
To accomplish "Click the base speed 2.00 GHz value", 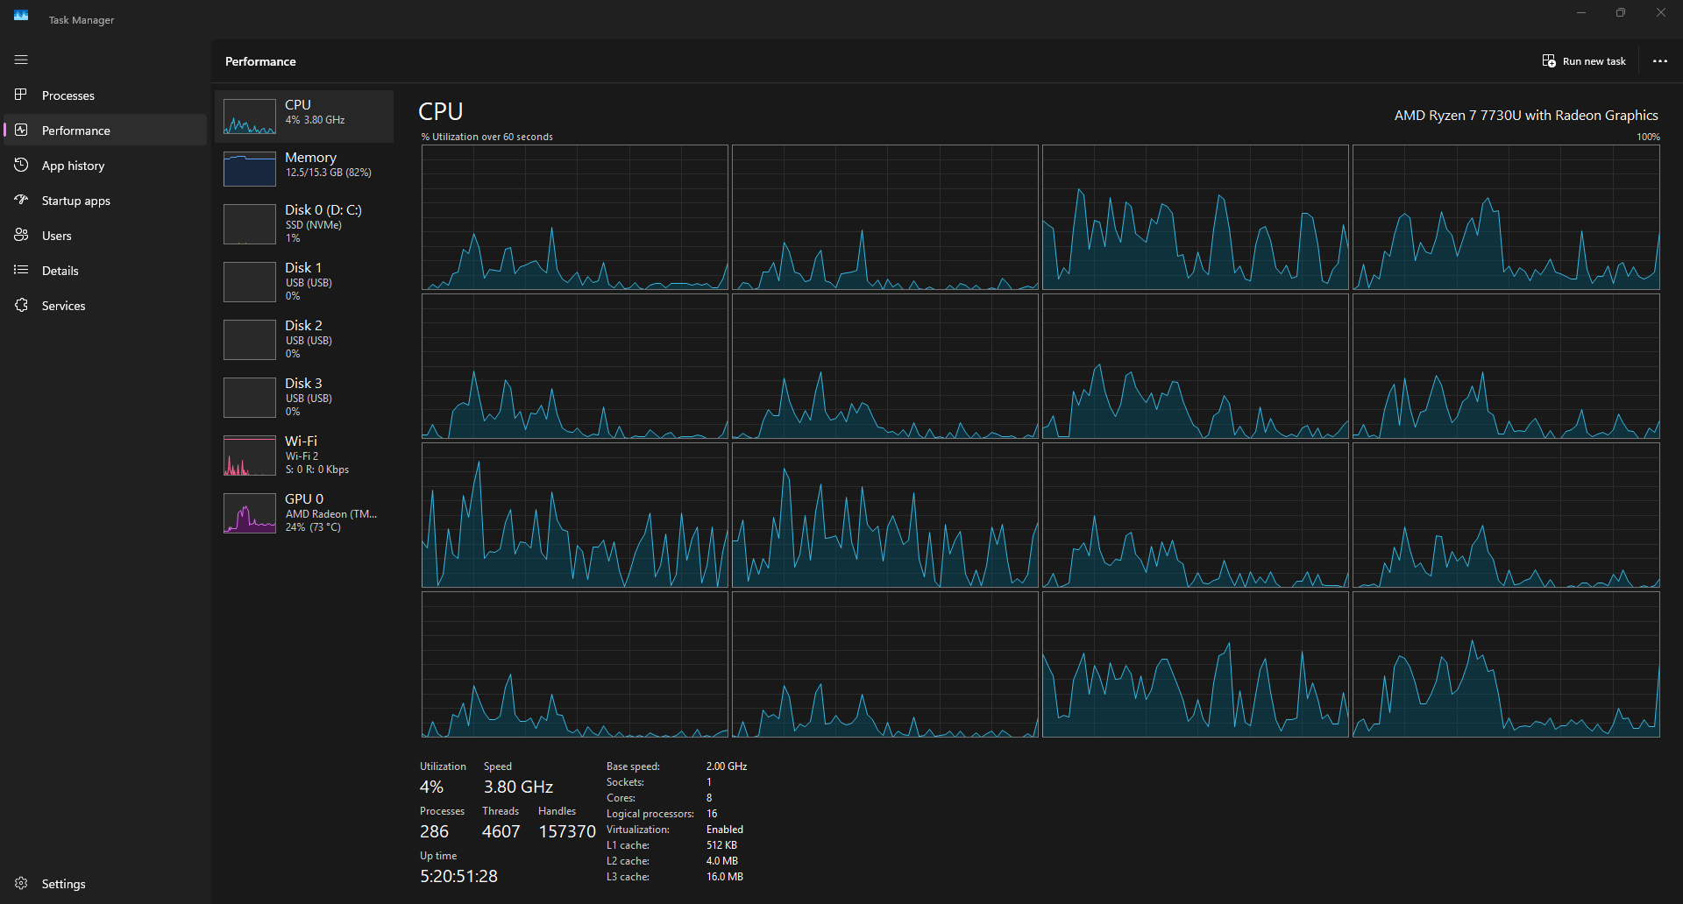I will coord(727,766).
